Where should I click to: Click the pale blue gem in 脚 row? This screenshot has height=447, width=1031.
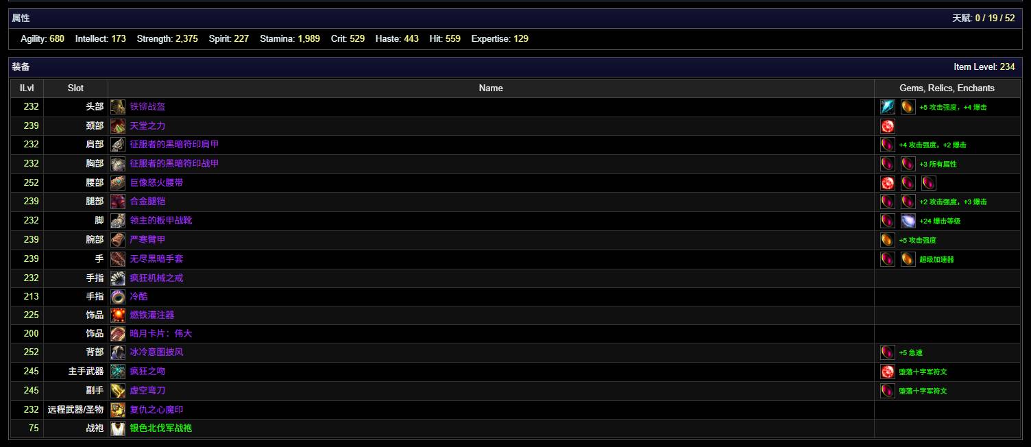point(908,221)
